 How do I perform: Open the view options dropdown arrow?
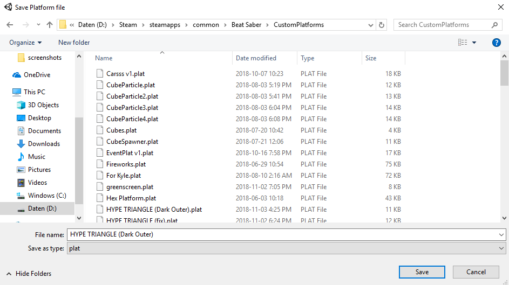pos(474,43)
